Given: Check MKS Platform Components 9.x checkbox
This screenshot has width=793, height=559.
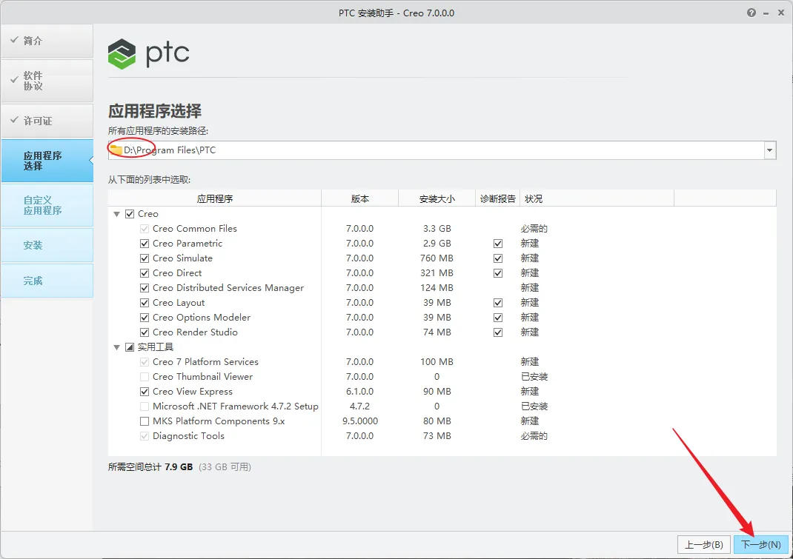Looking at the screenshot, I should (x=144, y=421).
